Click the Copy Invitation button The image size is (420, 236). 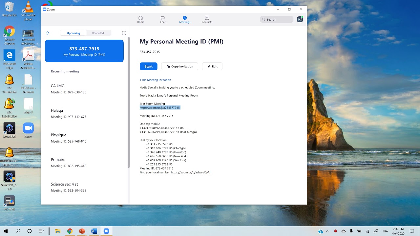[180, 66]
